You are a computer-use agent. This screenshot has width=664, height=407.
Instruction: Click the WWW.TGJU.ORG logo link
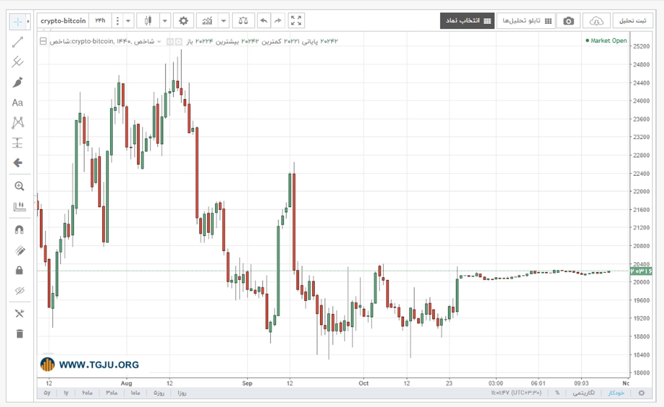click(x=90, y=365)
